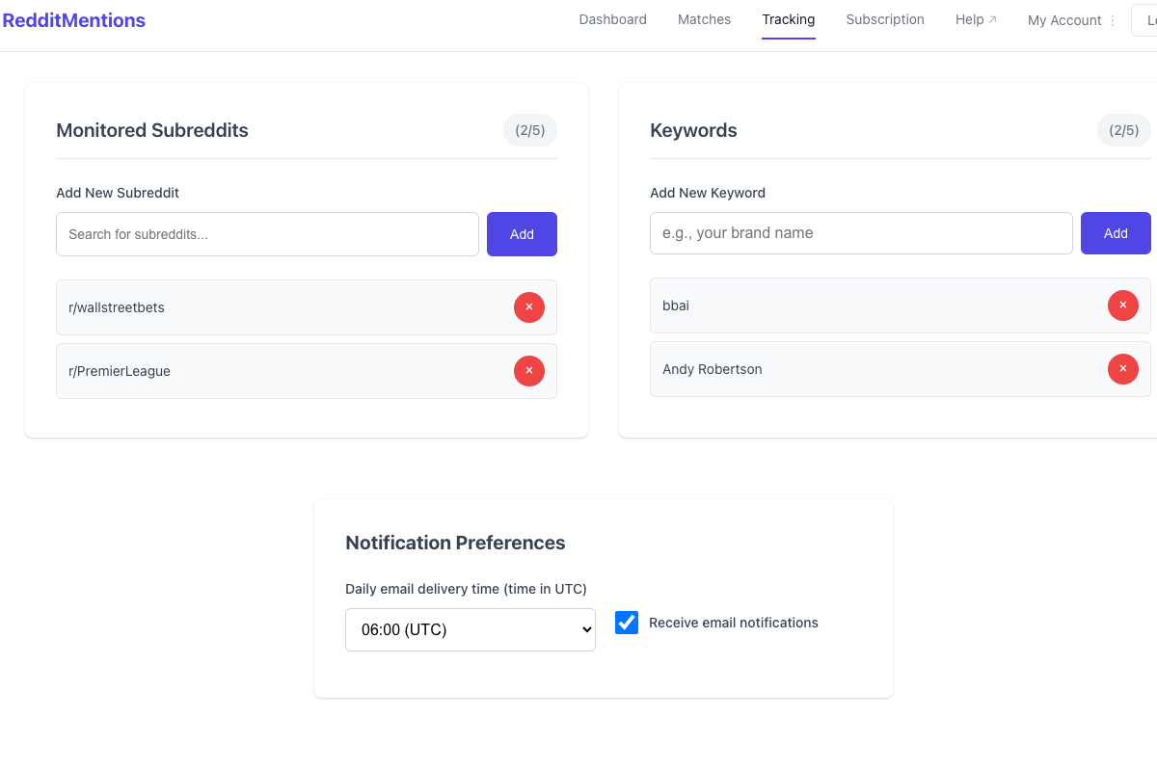Click the partially visible button after My Account
This screenshot has width=1157, height=771.
(1145, 20)
